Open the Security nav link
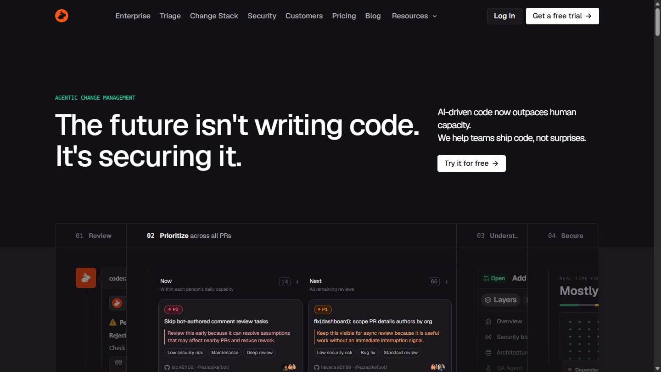This screenshot has width=661, height=372. [262, 16]
